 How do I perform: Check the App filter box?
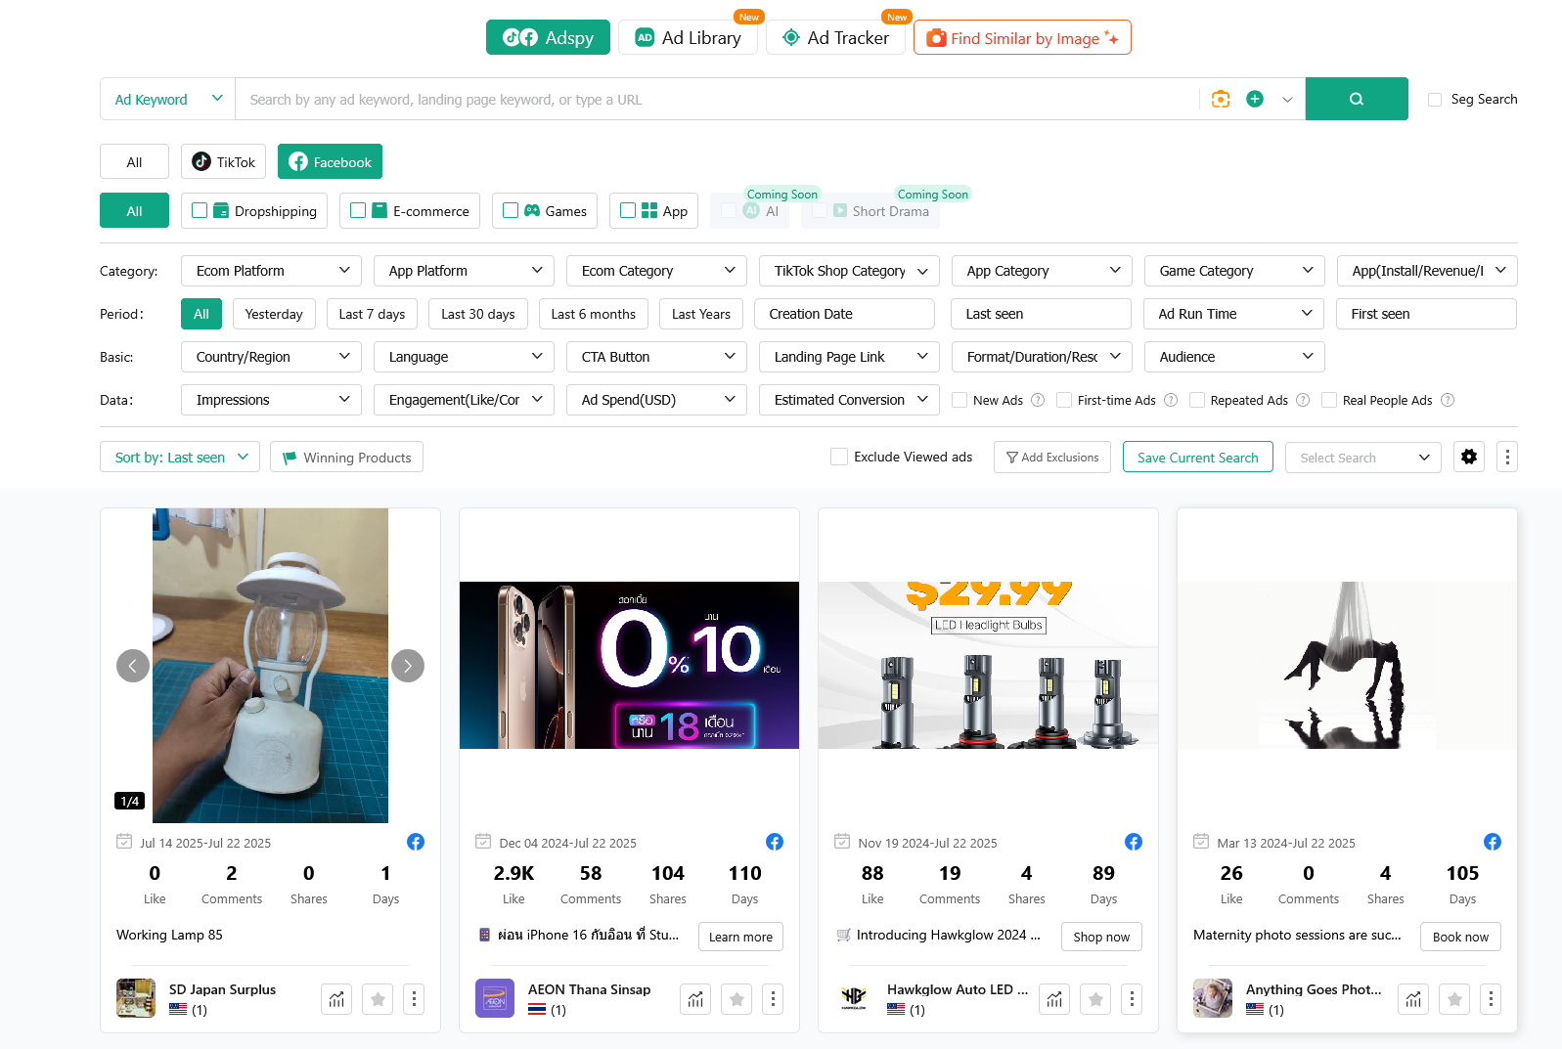click(x=628, y=210)
